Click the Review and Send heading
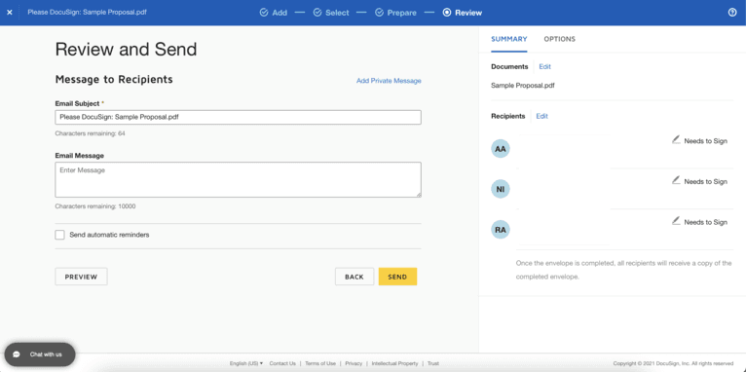Image resolution: width=746 pixels, height=372 pixels. pos(126,50)
